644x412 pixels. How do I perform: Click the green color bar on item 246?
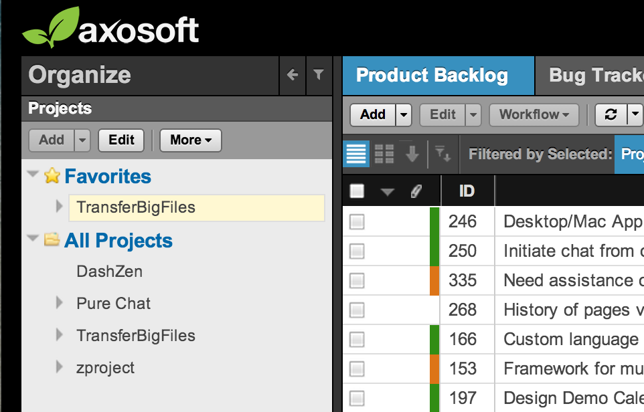434,222
